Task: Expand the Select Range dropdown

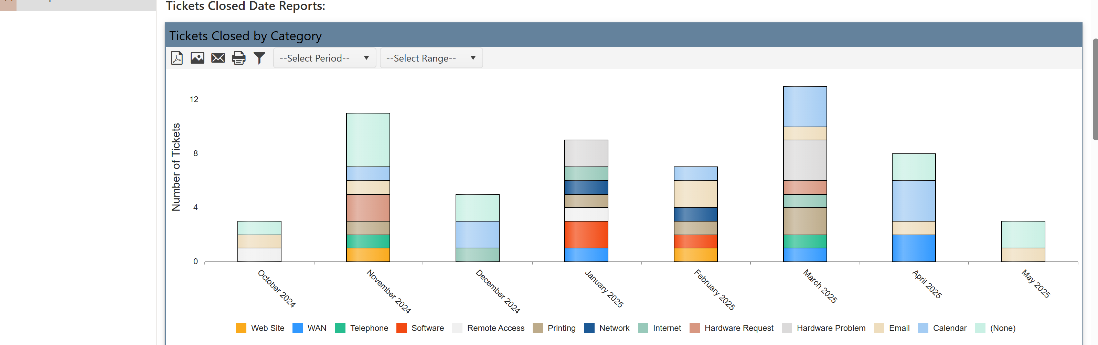Action: [x=430, y=58]
